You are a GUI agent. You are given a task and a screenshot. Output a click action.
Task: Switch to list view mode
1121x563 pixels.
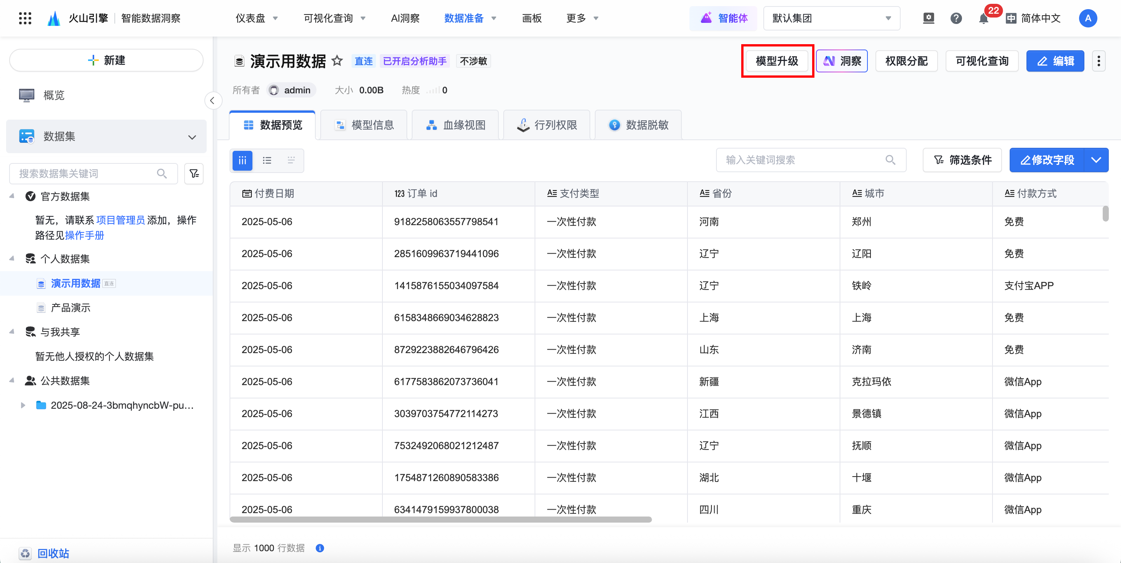267,160
